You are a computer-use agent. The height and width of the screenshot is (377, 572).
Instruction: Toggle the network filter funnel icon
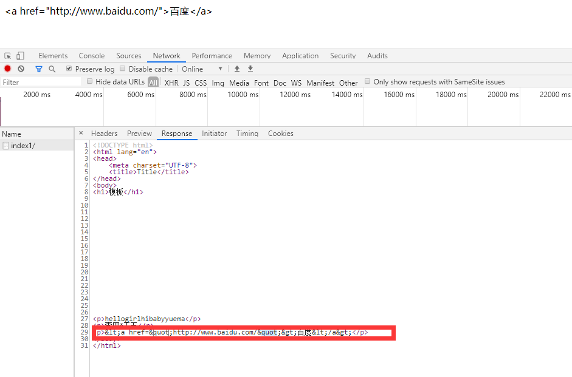click(x=39, y=69)
